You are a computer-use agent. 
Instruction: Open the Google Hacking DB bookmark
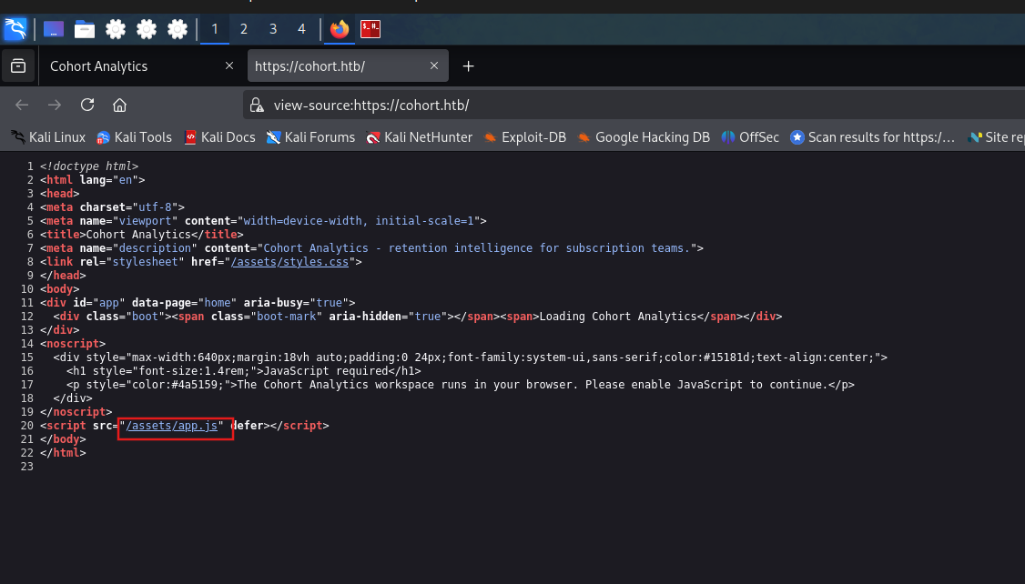click(644, 137)
